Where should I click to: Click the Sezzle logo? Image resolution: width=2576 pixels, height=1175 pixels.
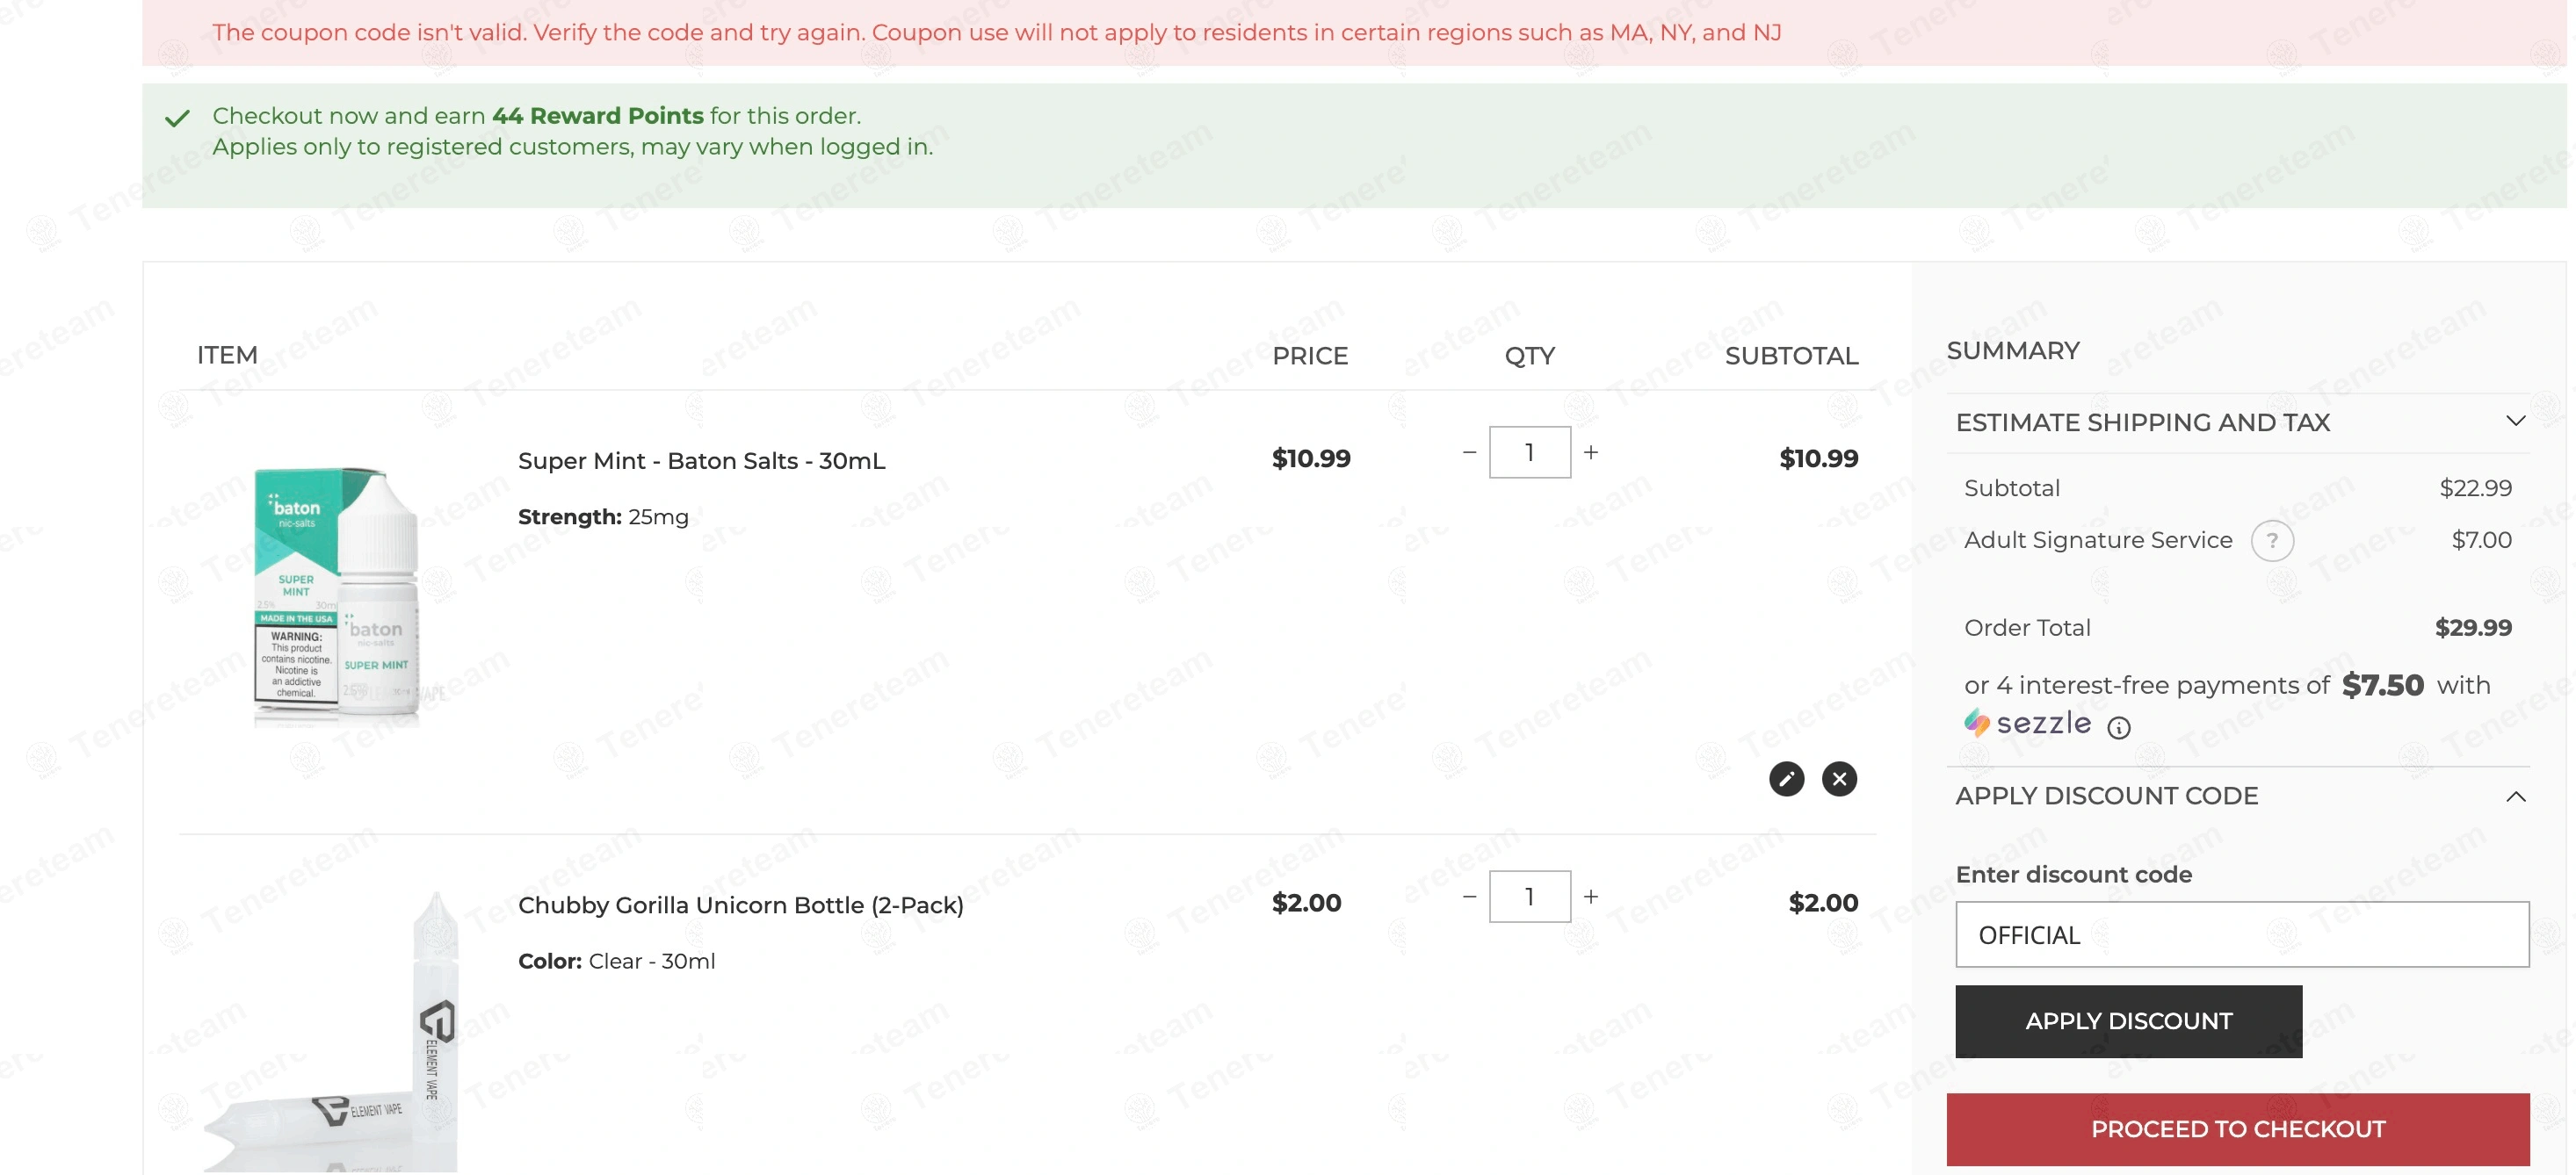click(2027, 723)
